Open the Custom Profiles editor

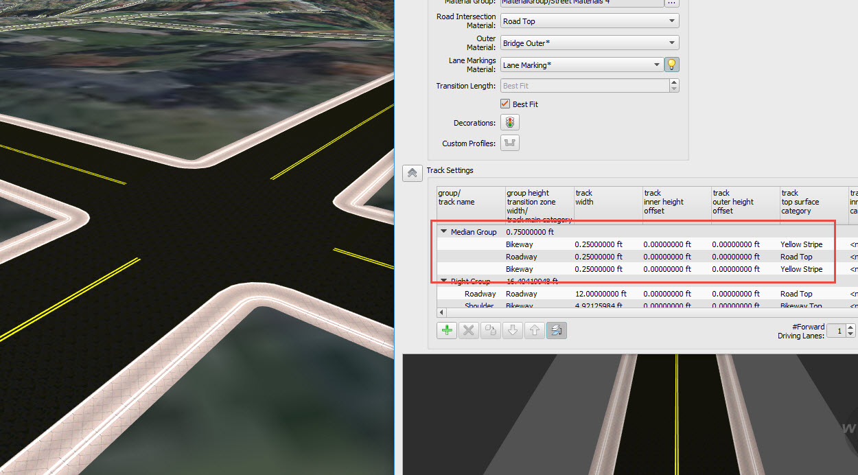(509, 143)
